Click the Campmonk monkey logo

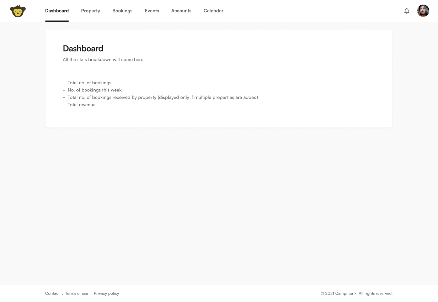click(x=18, y=11)
